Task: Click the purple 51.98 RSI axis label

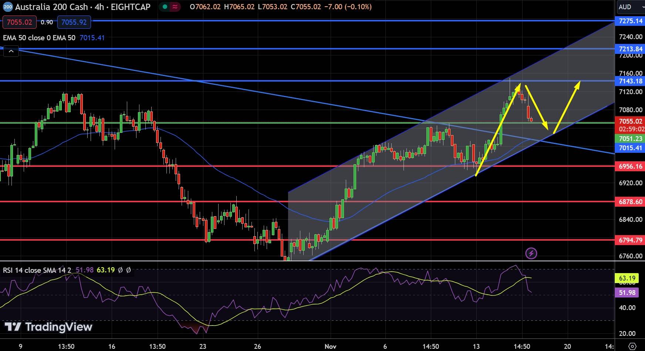Action: point(627,293)
